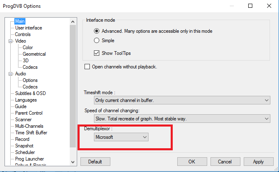Open the 3D video settings
279x172 pixels.
[x=25, y=61]
